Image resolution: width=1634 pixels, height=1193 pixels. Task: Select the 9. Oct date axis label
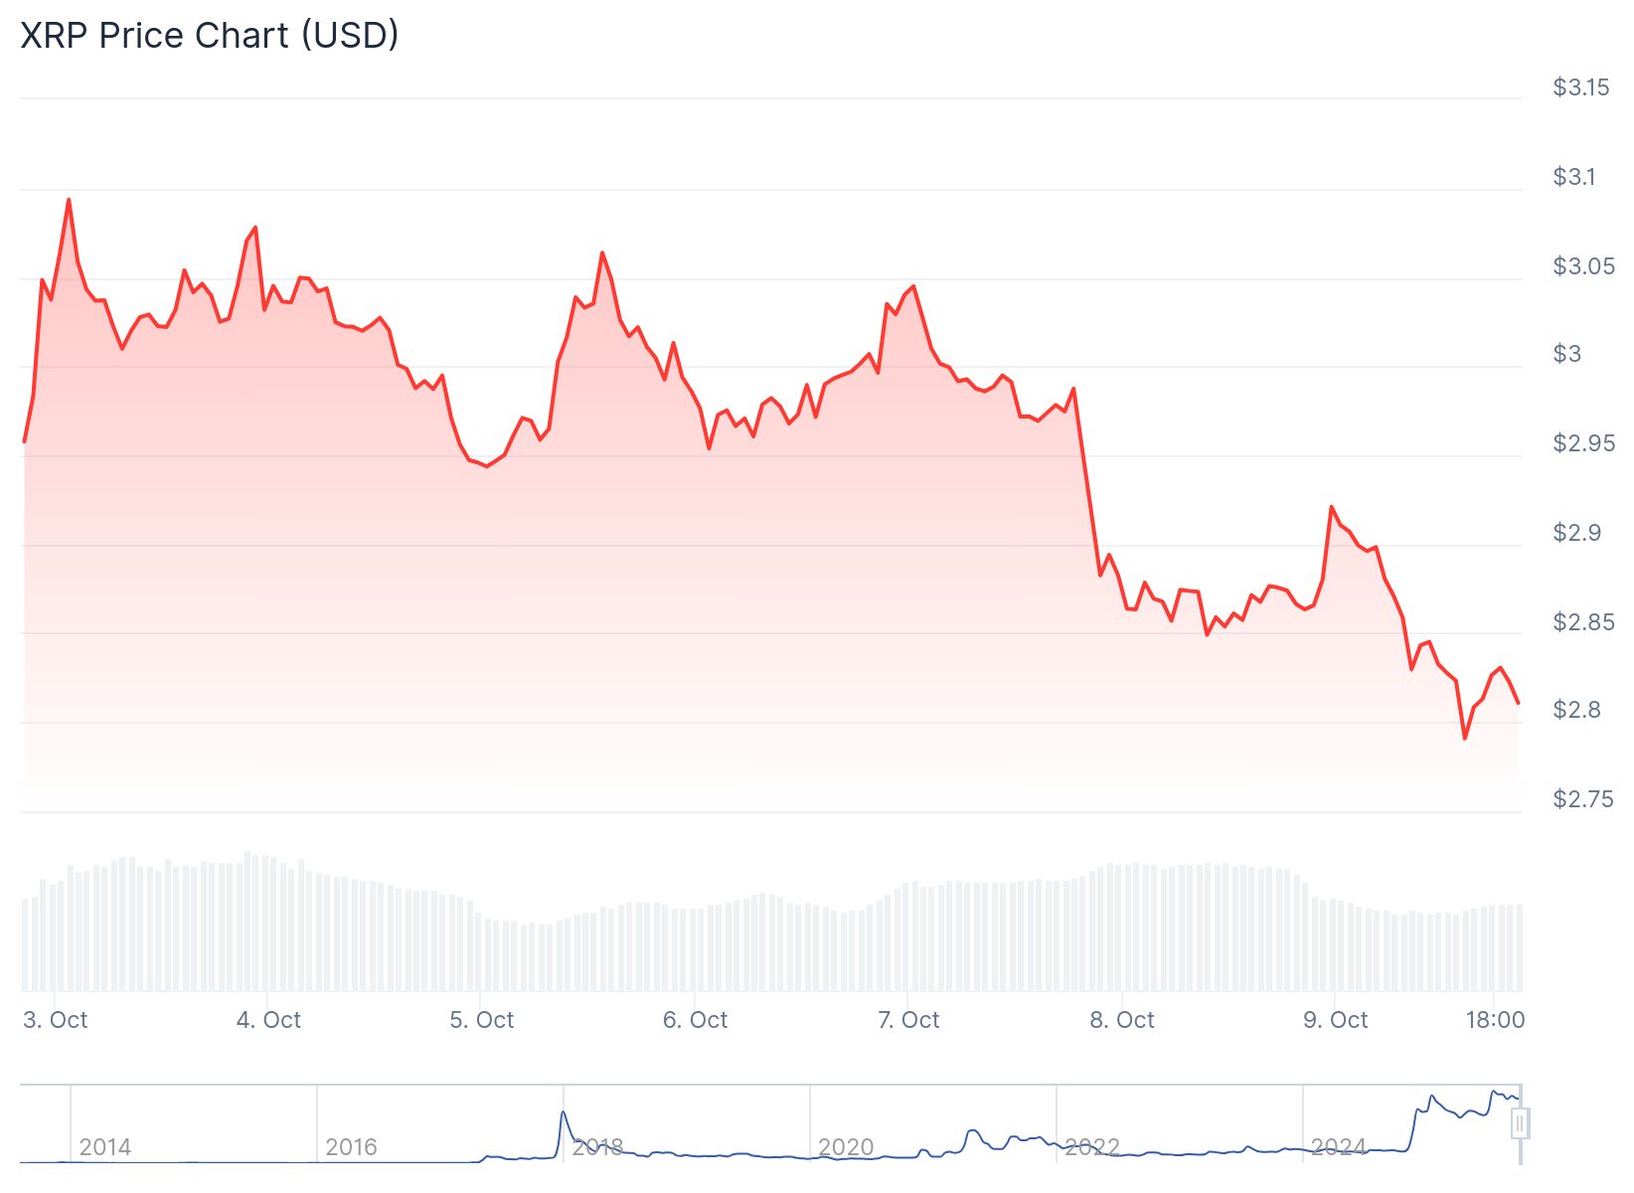[1336, 1020]
